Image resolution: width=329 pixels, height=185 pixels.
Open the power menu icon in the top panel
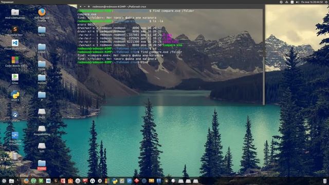pyautogui.click(x=327, y=2)
